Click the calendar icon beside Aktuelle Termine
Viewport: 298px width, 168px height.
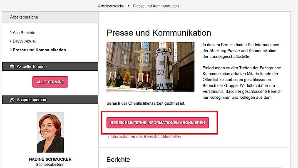12,66
